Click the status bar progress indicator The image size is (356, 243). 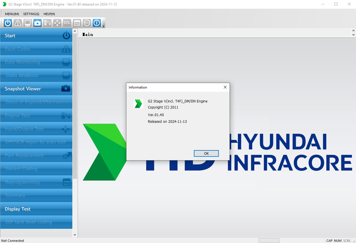point(269,241)
